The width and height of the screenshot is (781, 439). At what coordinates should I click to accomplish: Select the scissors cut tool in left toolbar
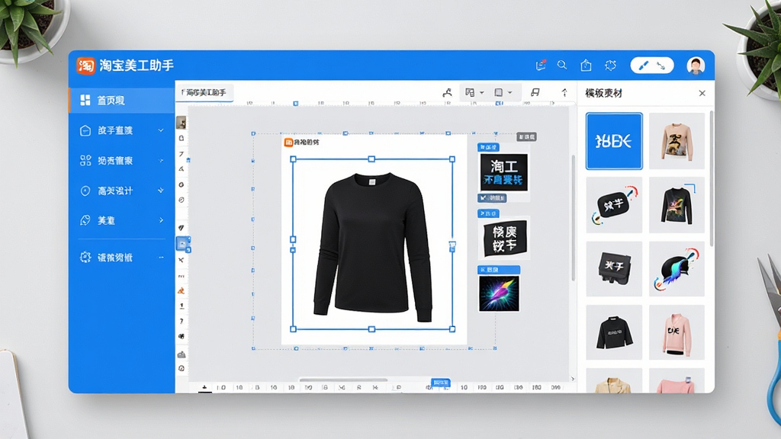(182, 260)
